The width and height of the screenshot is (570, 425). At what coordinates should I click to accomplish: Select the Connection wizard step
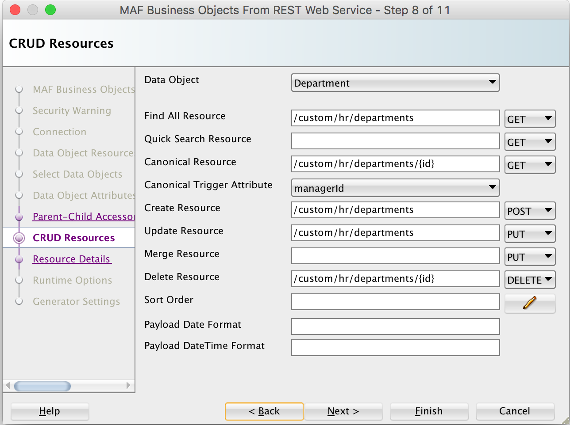coord(60,132)
